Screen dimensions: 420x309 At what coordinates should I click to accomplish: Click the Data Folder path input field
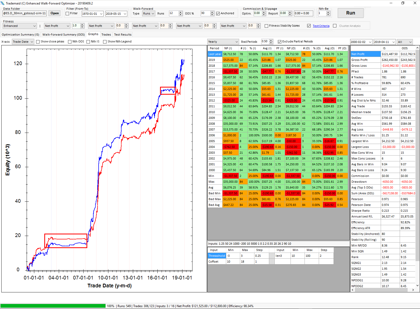pyautogui.click(x=25, y=13)
